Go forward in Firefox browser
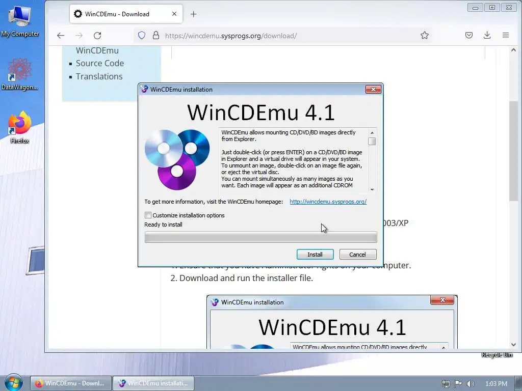 (79, 36)
